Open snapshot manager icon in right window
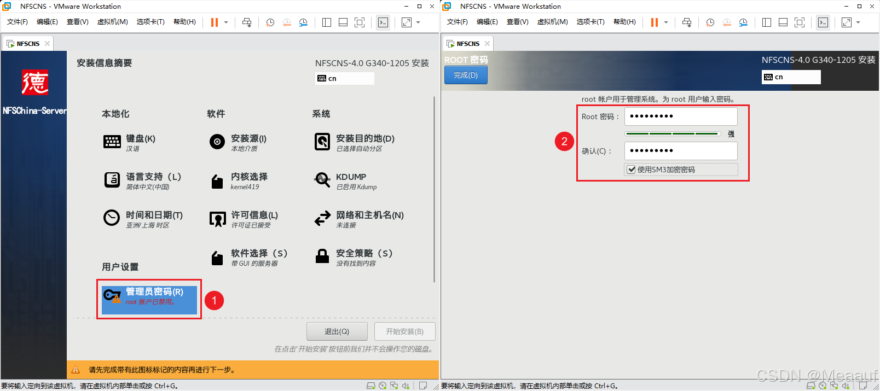This screenshot has height=391, width=880. [743, 22]
